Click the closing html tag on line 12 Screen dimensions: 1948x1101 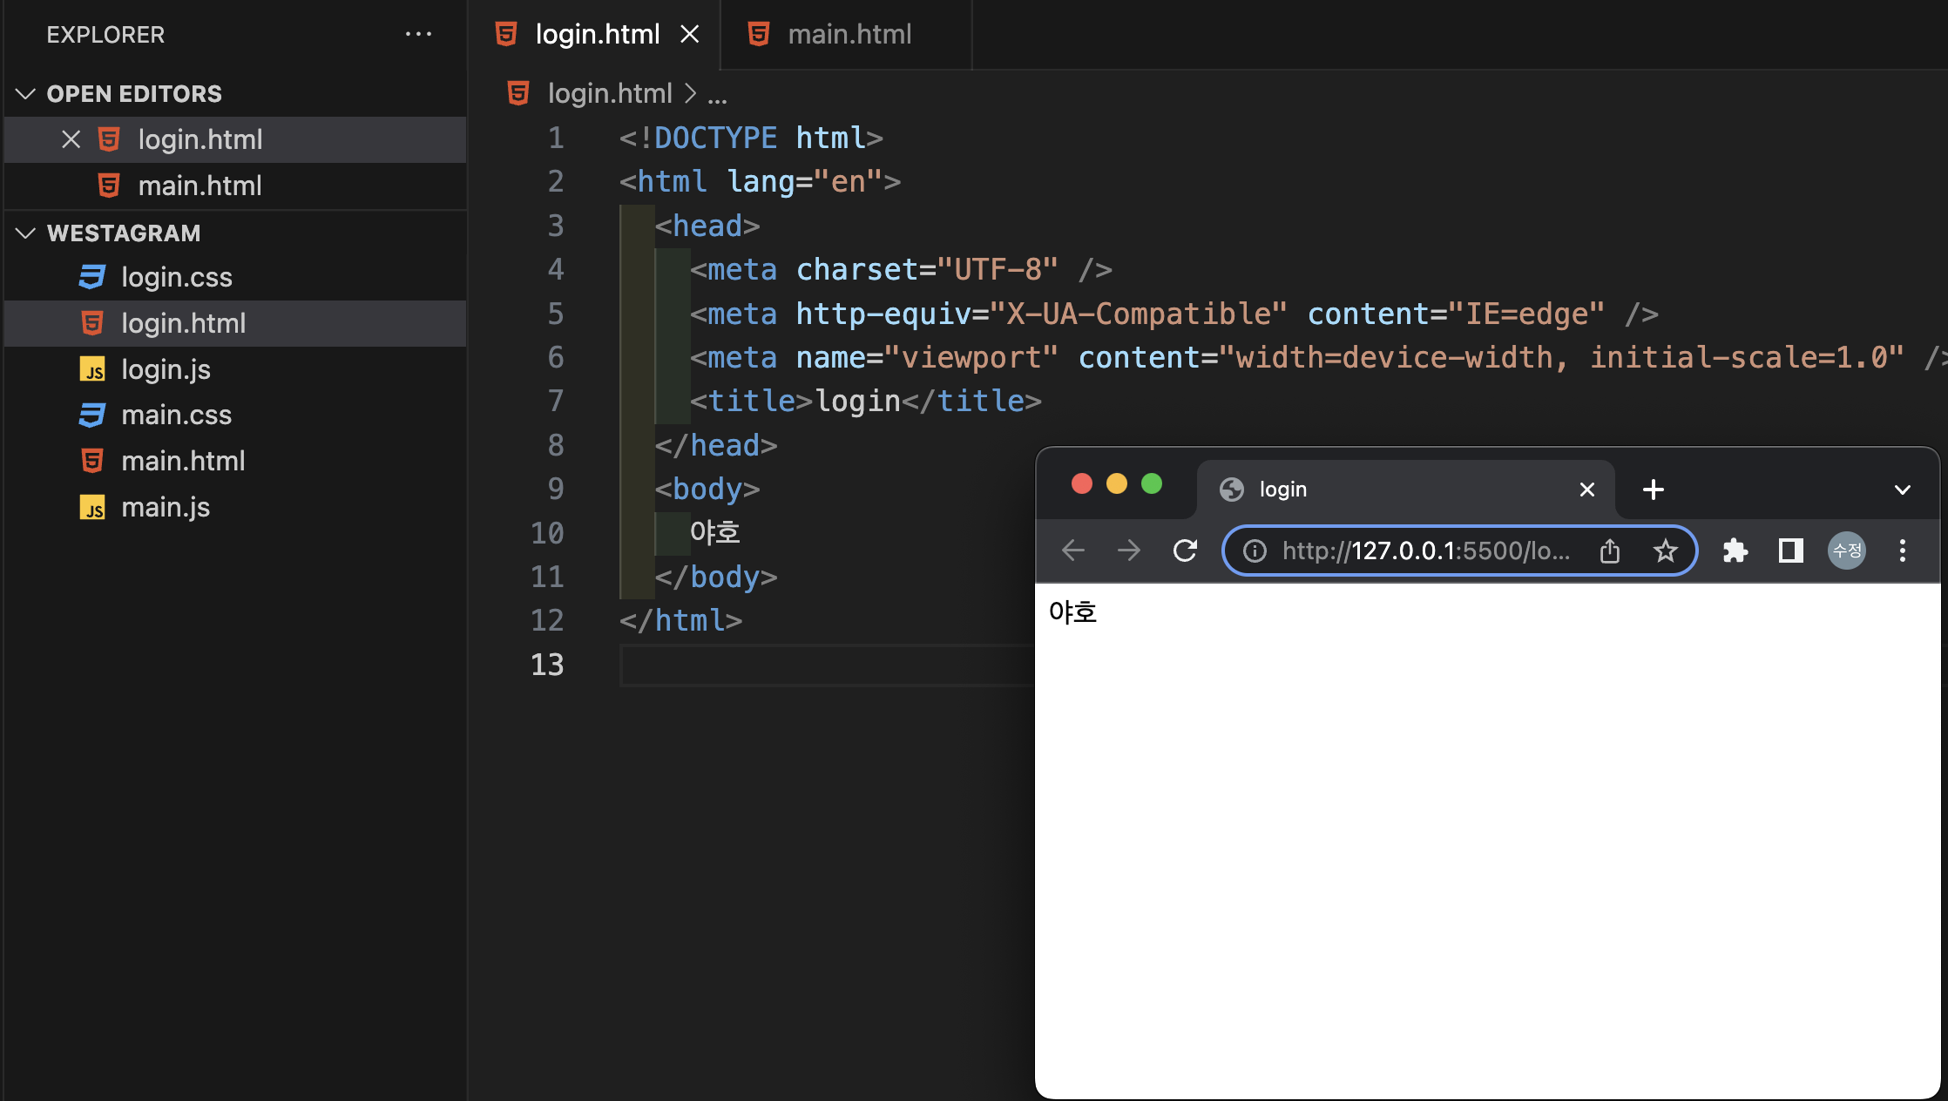(680, 620)
